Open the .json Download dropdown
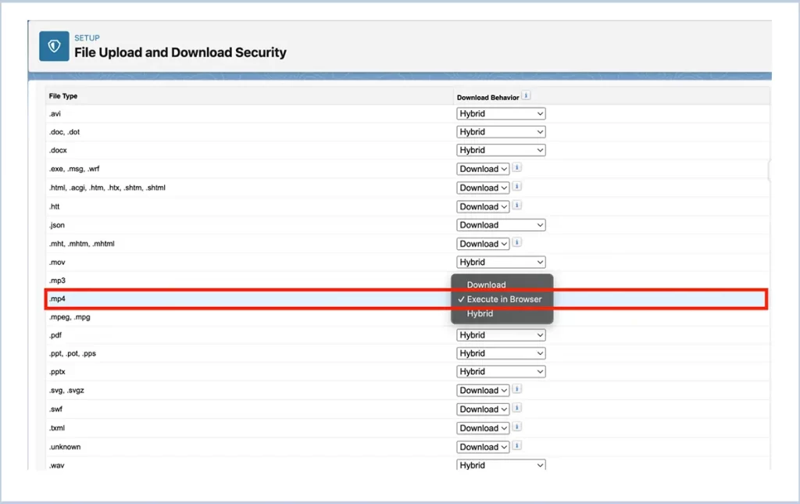 (501, 225)
